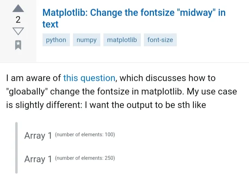Click the gray blockquote bar on the left

16,147
